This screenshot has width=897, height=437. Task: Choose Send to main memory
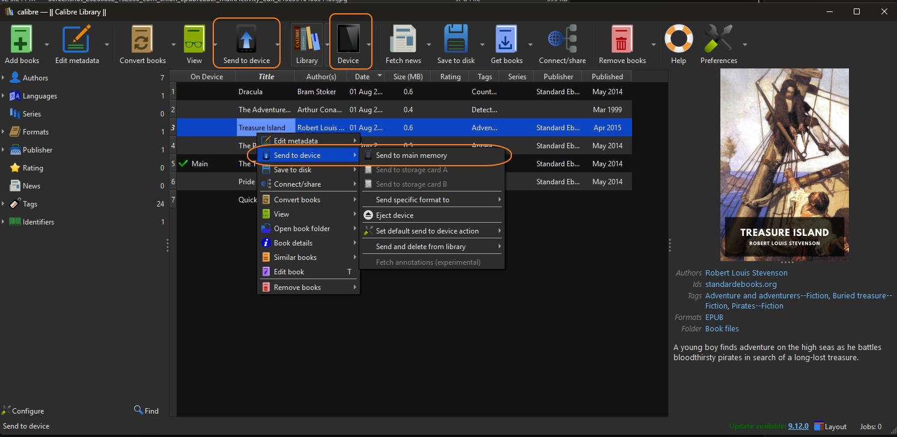click(431, 155)
